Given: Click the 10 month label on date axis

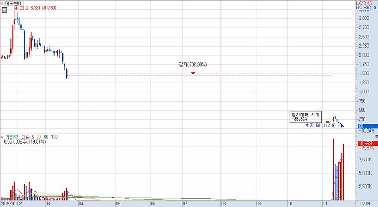Looking at the screenshot, I should pyautogui.click(x=290, y=204).
